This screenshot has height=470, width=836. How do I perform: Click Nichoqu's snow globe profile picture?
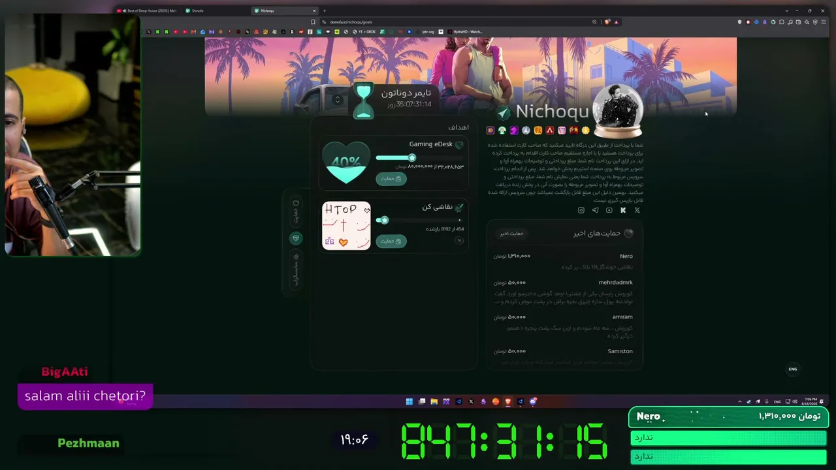pyautogui.click(x=618, y=112)
